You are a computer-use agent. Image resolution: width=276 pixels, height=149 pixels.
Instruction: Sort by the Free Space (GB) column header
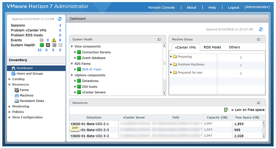[x=247, y=118]
